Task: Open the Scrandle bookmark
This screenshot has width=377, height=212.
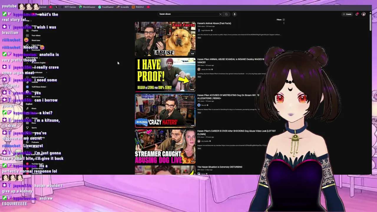Action: click(x=123, y=7)
